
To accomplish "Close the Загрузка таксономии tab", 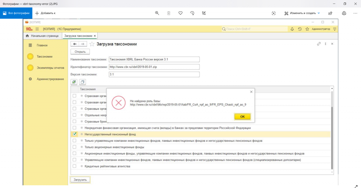I will pyautogui.click(x=94, y=36).
